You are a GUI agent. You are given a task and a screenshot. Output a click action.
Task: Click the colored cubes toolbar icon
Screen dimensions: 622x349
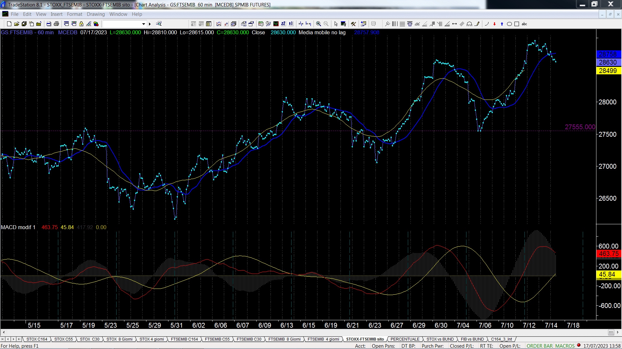pos(96,24)
